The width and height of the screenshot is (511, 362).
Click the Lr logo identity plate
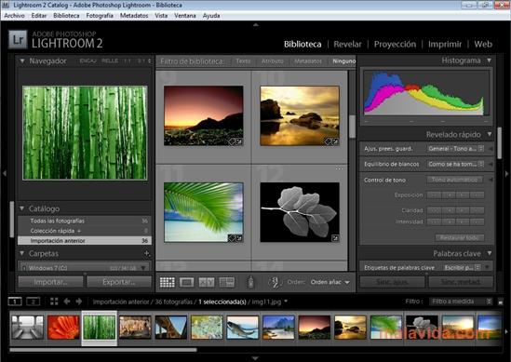(x=18, y=39)
